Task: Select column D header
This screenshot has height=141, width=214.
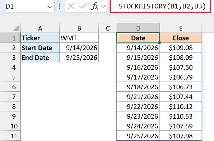Action: 138,28
